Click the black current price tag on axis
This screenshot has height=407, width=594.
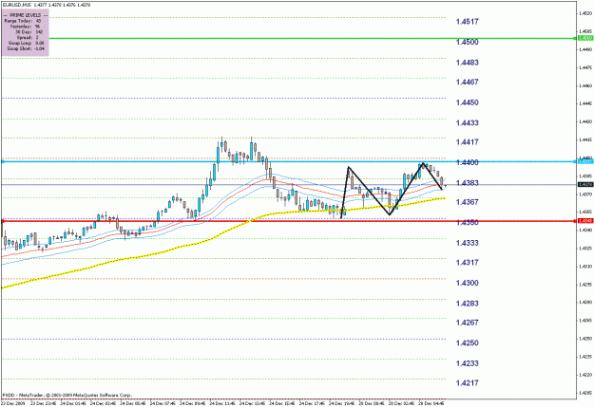[584, 185]
